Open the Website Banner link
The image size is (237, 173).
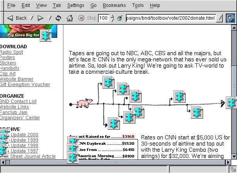coord(17,79)
